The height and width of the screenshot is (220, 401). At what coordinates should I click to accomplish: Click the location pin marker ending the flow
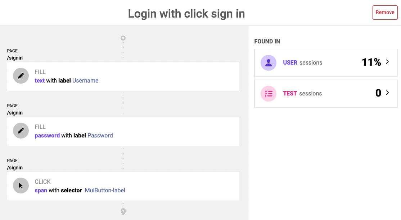(123, 212)
